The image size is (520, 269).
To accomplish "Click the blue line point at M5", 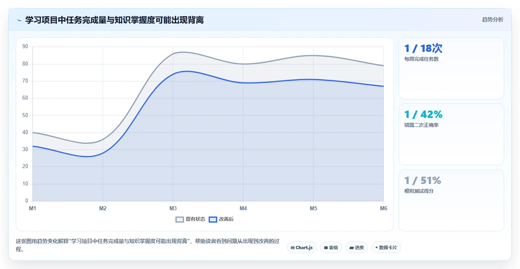I will tap(313, 79).
